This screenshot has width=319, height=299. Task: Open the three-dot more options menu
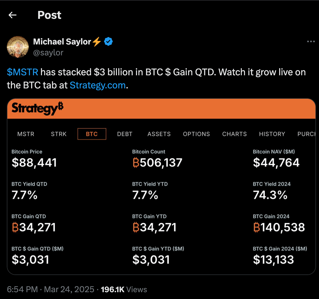[311, 41]
